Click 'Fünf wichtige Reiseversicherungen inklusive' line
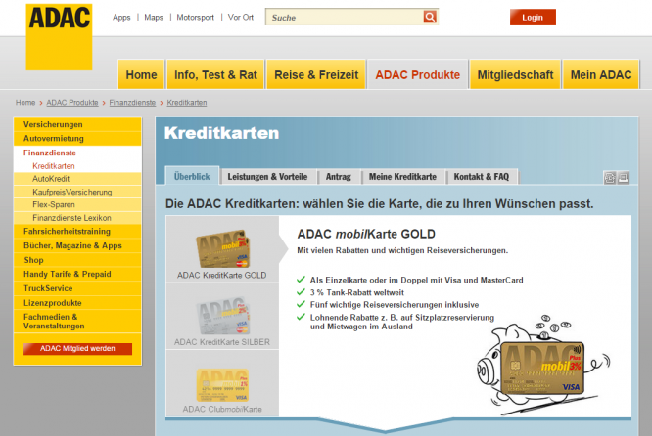 (x=395, y=305)
